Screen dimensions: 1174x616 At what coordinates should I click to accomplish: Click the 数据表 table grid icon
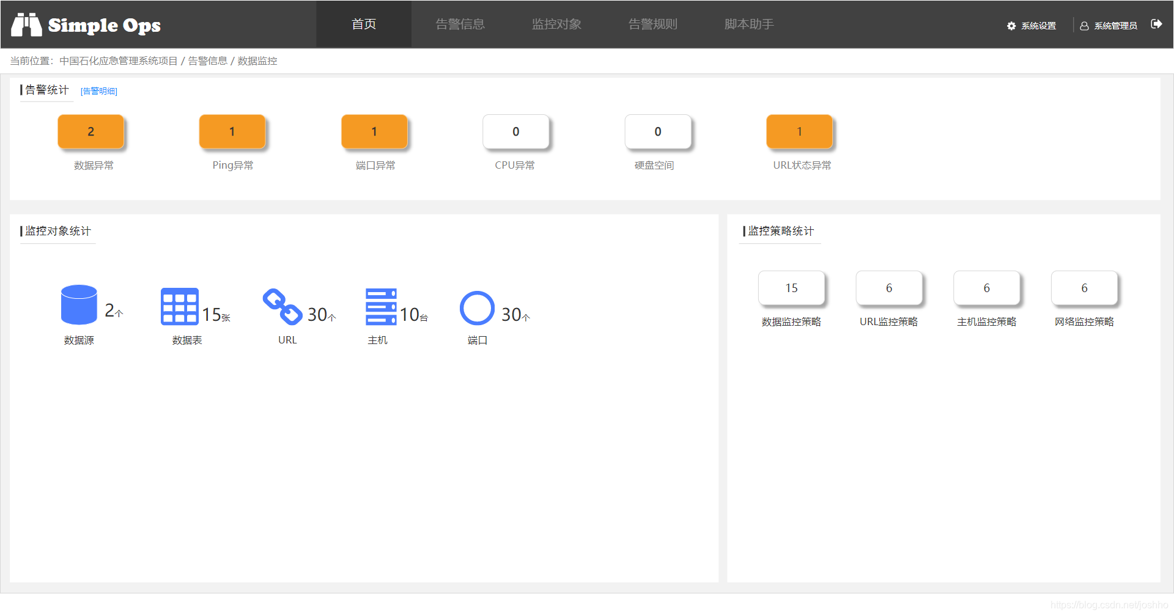[179, 306]
